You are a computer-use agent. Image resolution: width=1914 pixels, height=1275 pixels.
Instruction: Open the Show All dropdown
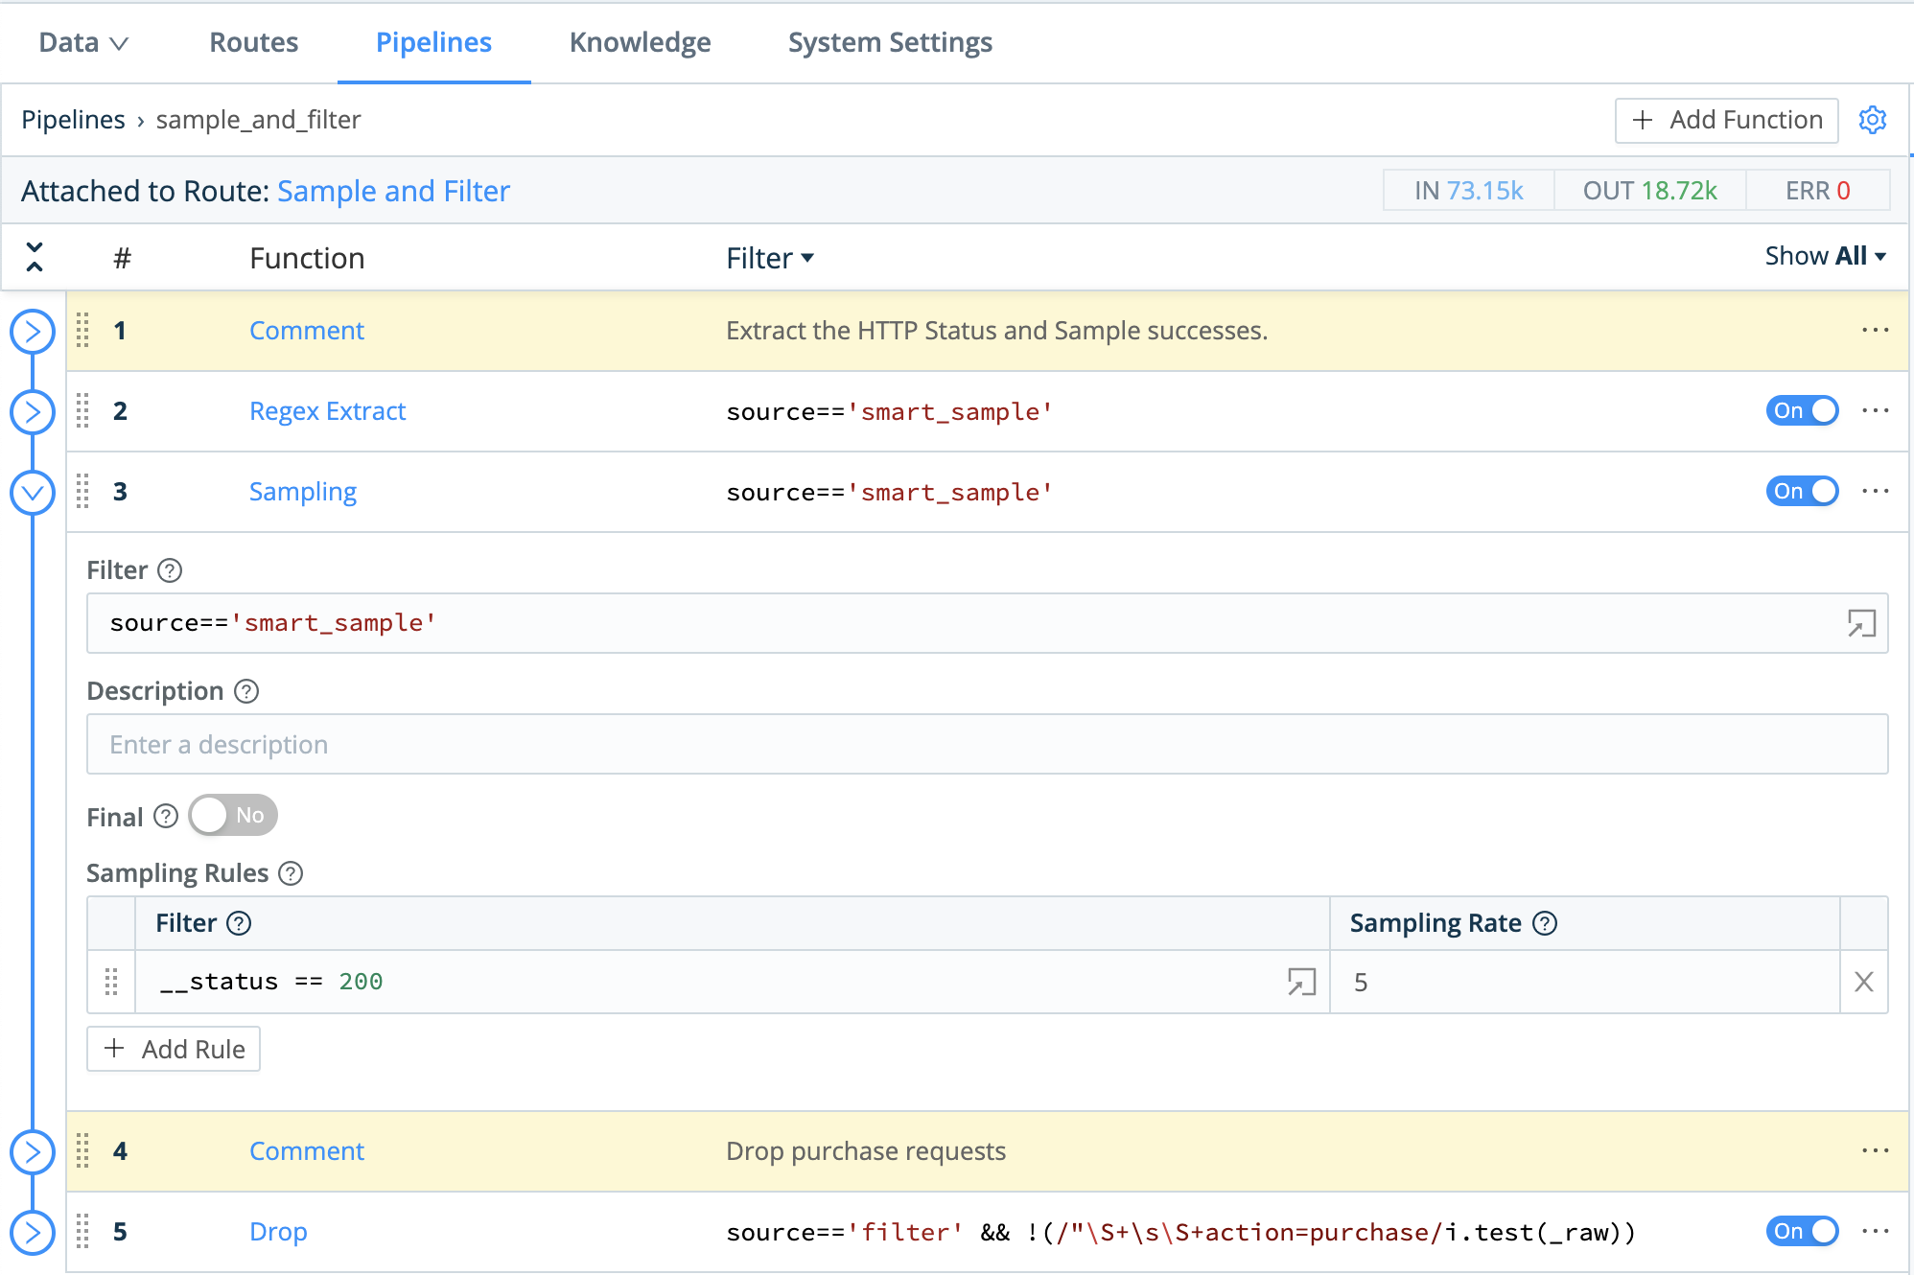click(x=1825, y=256)
